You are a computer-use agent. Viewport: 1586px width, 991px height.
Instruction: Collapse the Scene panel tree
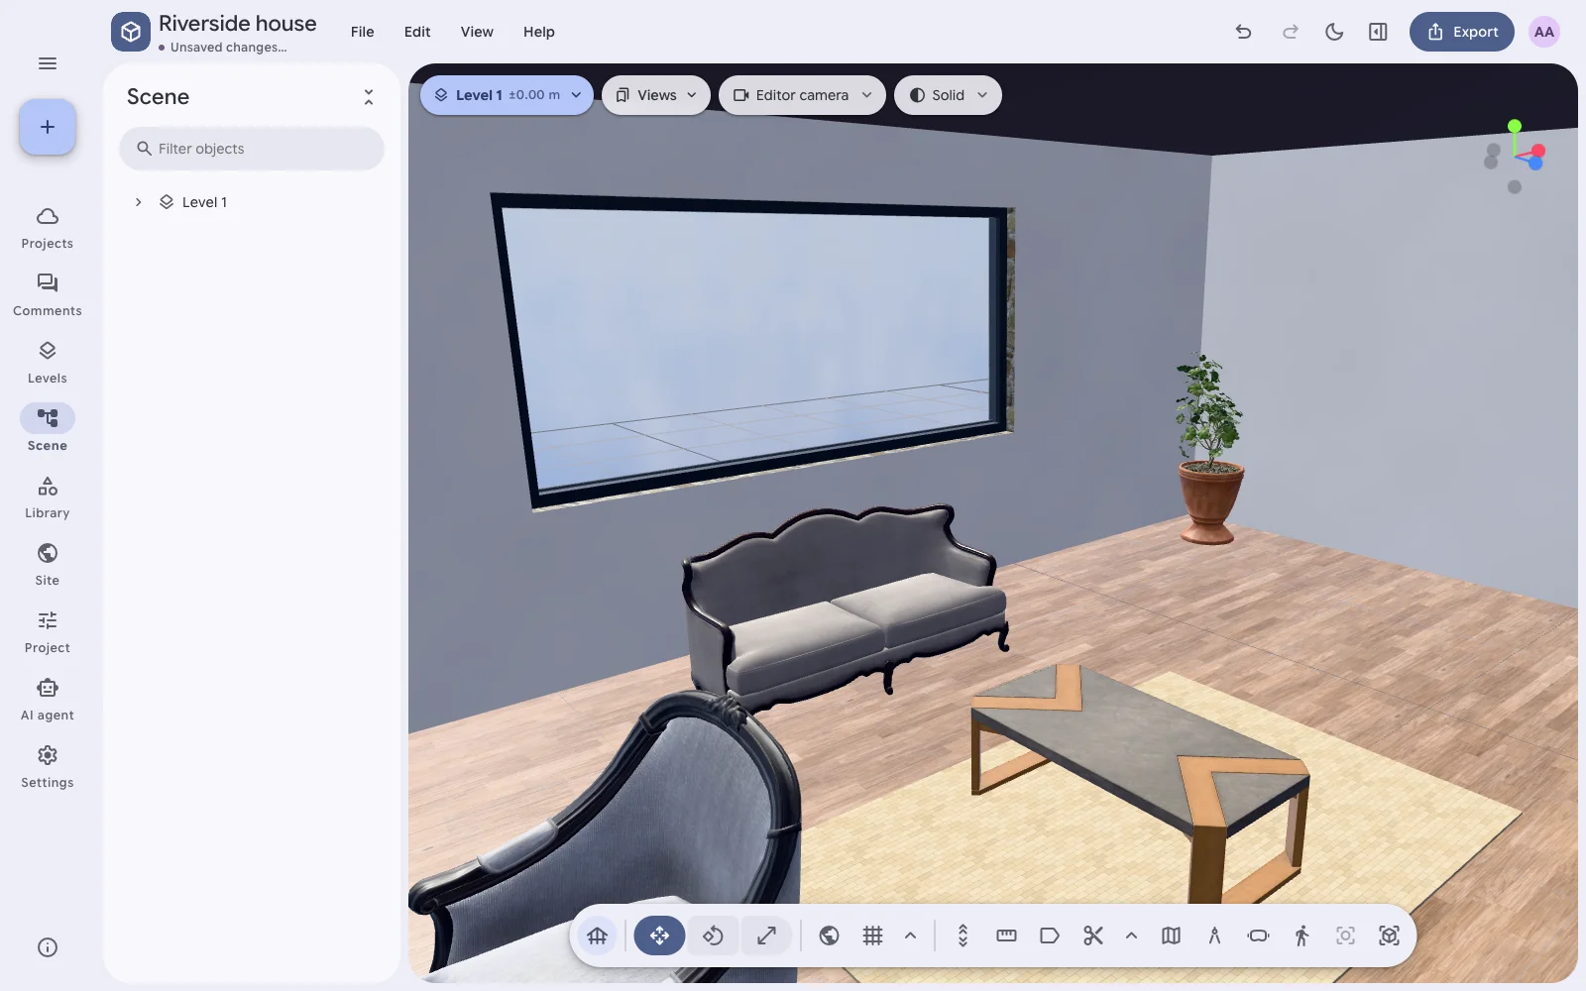tap(369, 97)
